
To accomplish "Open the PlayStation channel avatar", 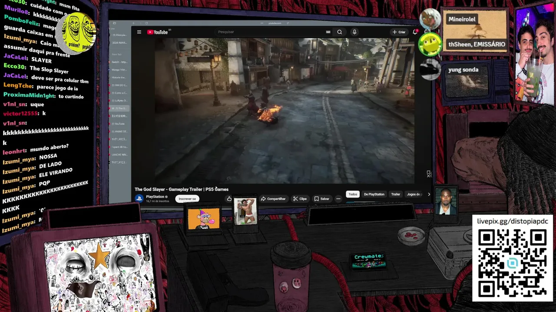I will [139, 198].
